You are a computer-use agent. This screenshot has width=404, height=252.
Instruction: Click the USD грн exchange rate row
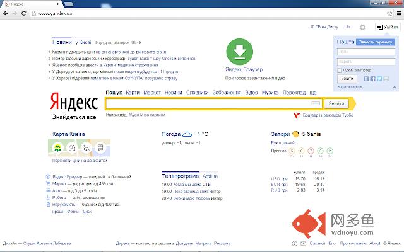(x=297, y=179)
